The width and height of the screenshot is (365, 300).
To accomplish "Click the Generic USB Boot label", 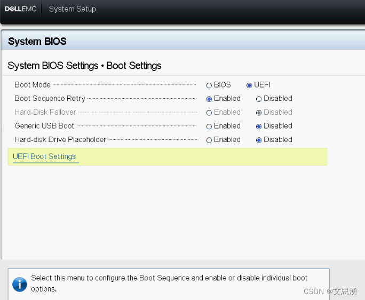I will (44, 126).
